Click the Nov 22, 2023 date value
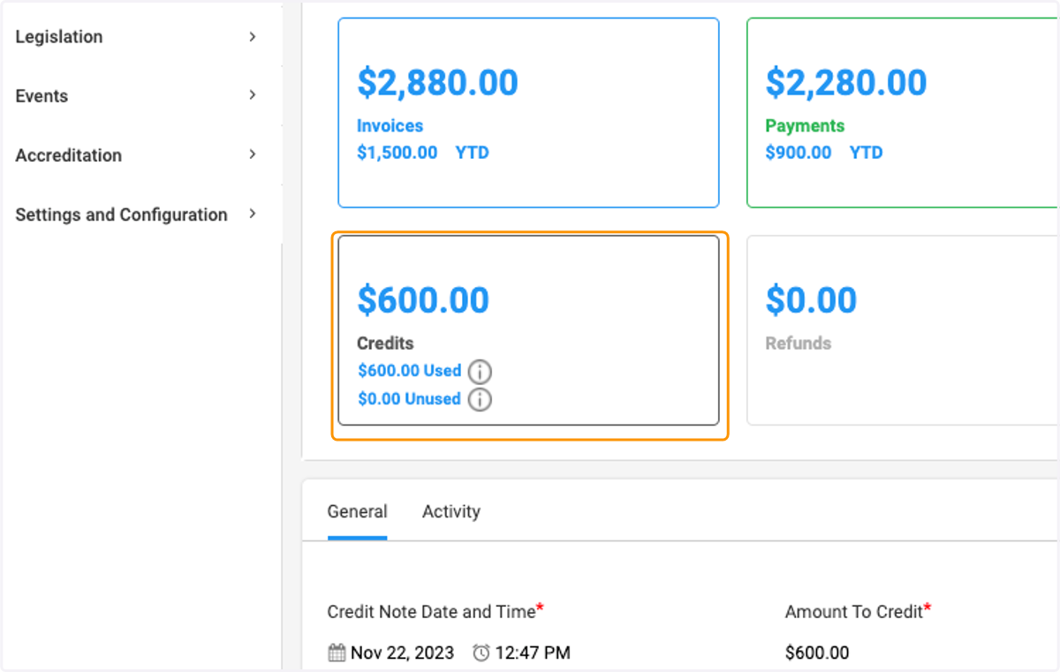The width and height of the screenshot is (1060, 672). point(403,653)
